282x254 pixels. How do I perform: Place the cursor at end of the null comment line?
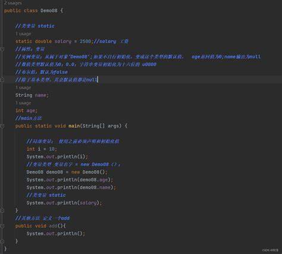click(98, 80)
